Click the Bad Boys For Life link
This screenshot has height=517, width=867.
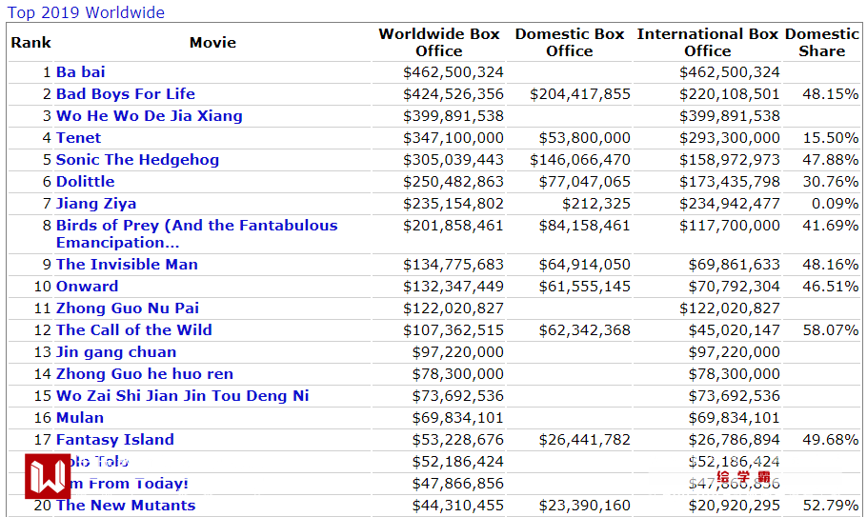[x=125, y=94]
